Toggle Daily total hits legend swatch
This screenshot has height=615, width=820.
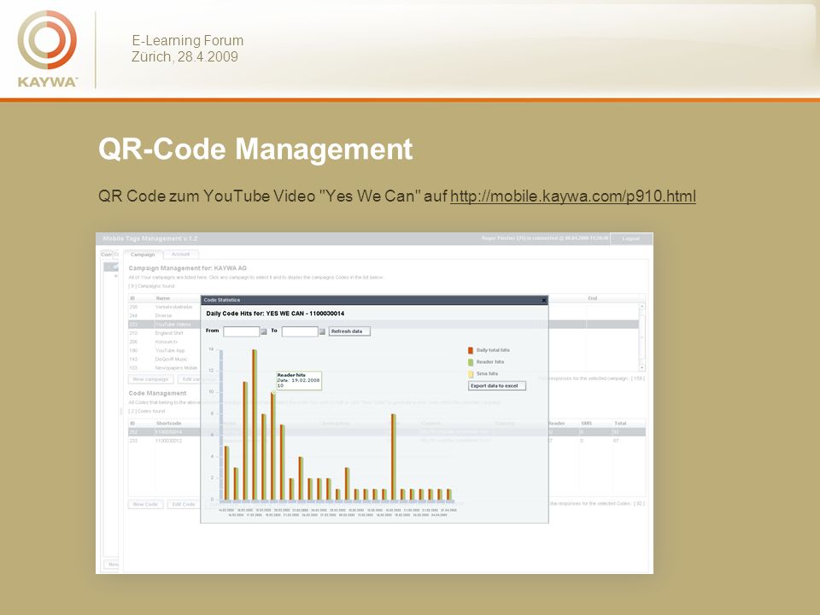pos(471,350)
